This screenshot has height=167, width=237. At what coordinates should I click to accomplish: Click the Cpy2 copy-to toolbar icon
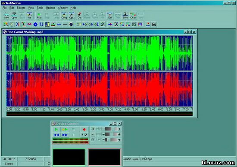coord(72,15)
